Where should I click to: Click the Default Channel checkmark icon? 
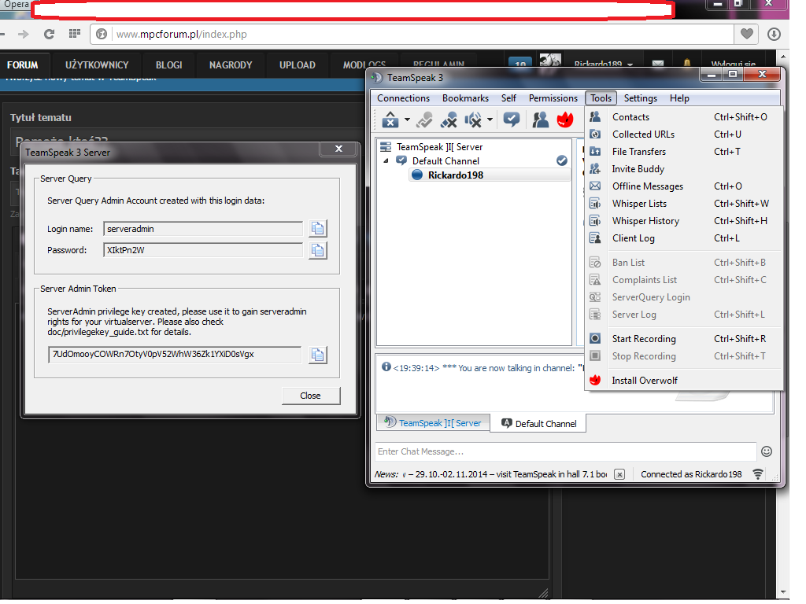click(x=562, y=160)
